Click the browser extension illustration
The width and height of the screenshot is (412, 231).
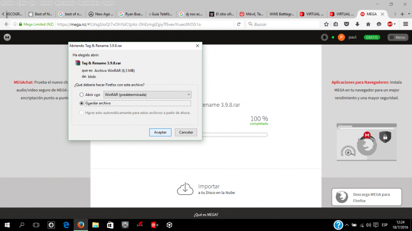367,142
